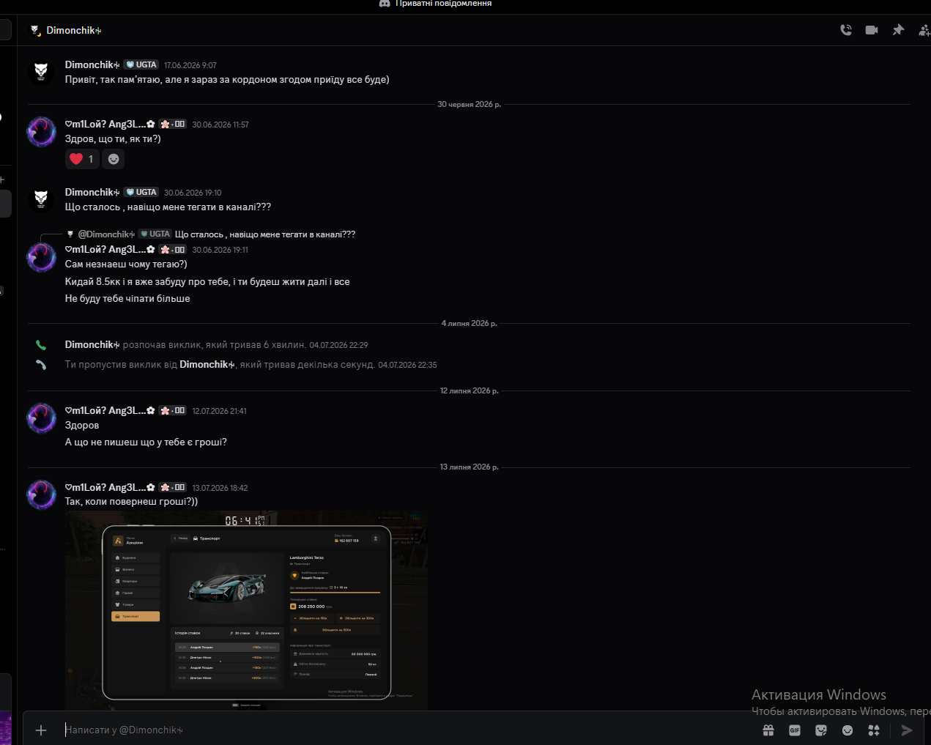Click message "Здоров" from 12.07.2026
931x745 pixels.
click(82, 426)
